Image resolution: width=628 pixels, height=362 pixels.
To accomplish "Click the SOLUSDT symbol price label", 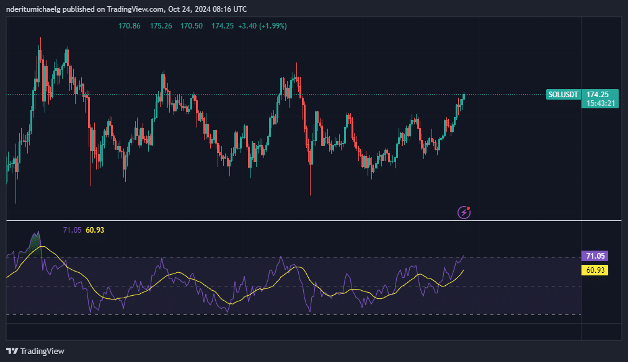I will coord(563,95).
